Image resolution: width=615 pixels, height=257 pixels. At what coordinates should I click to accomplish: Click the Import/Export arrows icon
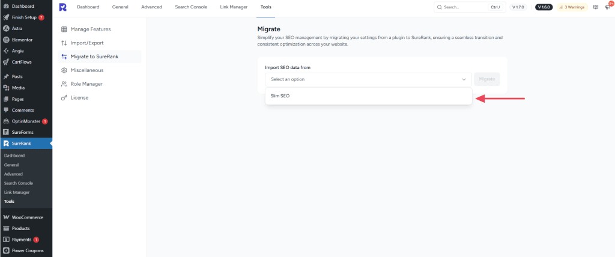64,43
